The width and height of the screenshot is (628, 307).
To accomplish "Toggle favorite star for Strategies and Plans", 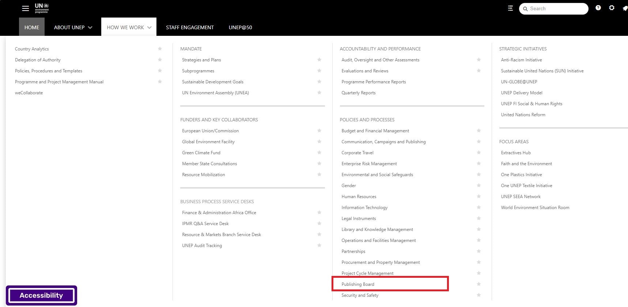I will [x=319, y=60].
